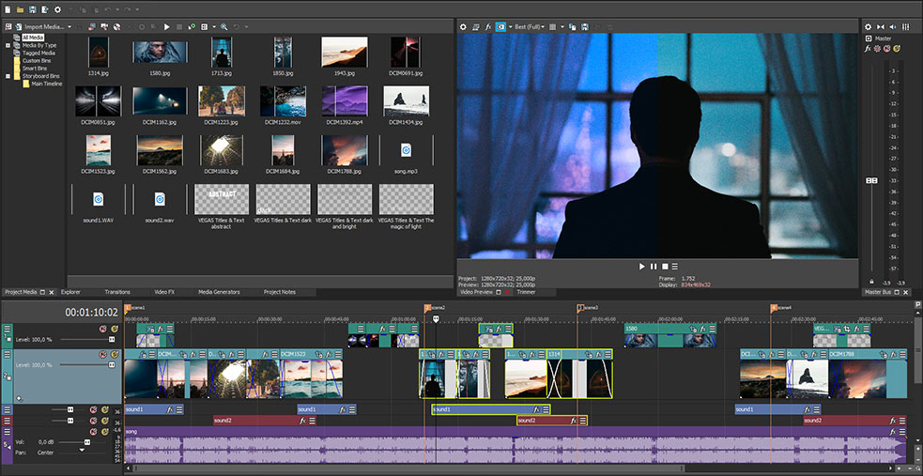Image resolution: width=923 pixels, height=476 pixels.
Task: Open the thumbnail views dropdown arrow in Project Media
Action: point(212,27)
